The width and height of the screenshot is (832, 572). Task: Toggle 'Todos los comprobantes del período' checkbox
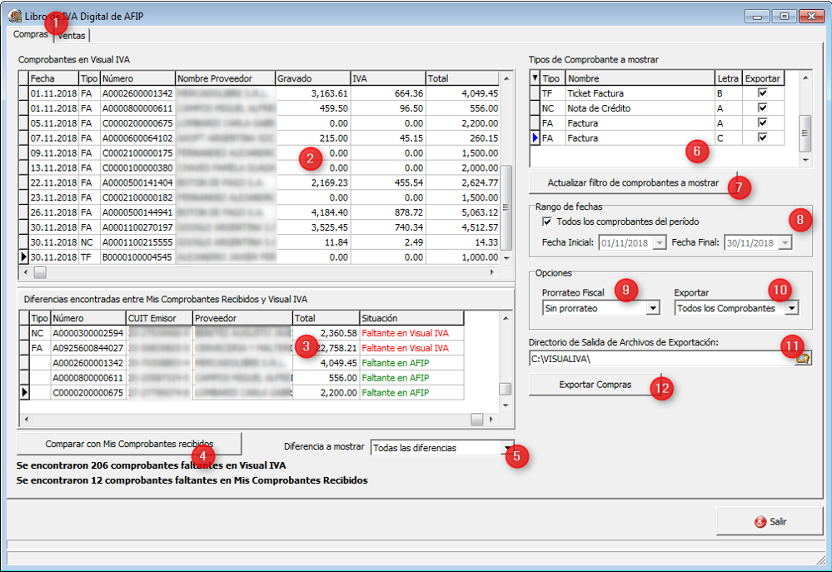pyautogui.click(x=546, y=222)
